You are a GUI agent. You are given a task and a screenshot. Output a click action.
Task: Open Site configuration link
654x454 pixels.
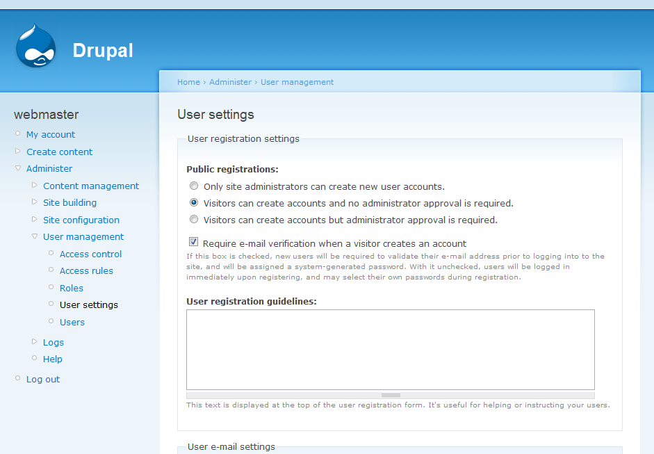click(81, 220)
